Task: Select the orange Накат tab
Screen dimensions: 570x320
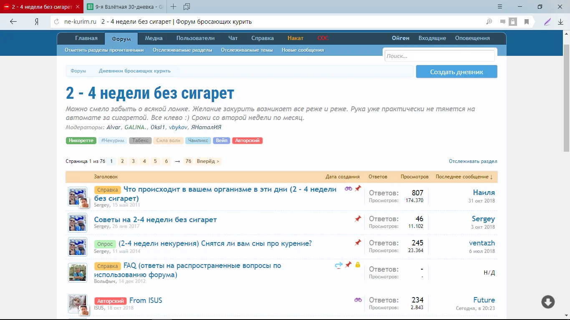Action: [295, 38]
